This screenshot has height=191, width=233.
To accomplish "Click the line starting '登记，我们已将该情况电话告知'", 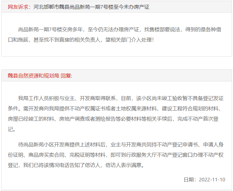I will (76, 165).
